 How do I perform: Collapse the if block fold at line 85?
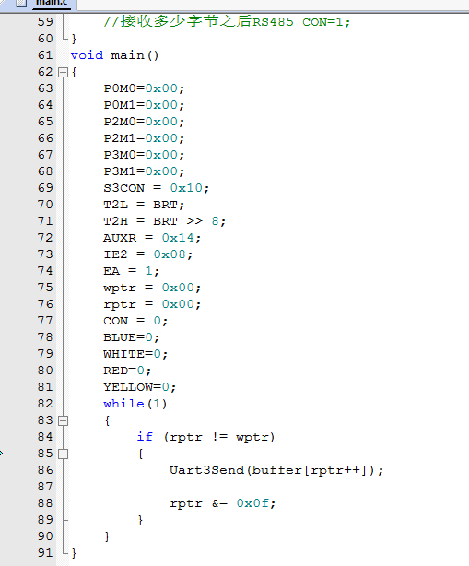(x=64, y=454)
